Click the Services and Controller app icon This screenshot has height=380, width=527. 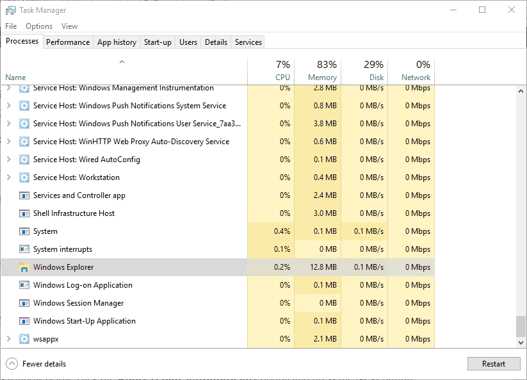(x=24, y=195)
